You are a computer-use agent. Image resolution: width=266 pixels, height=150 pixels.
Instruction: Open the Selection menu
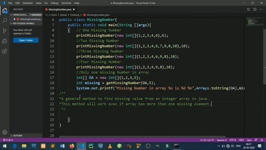[28, 3]
